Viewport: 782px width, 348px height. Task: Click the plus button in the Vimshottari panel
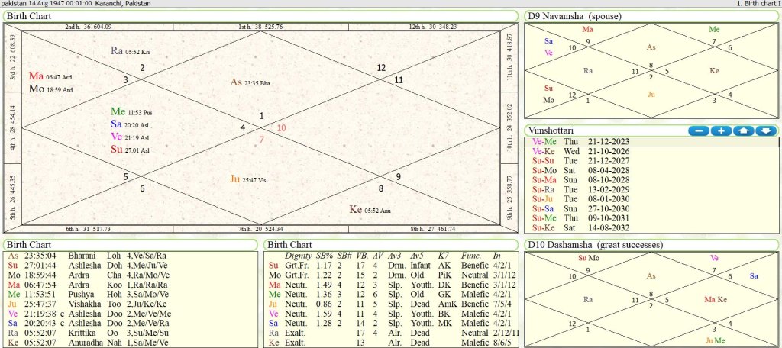(721, 130)
